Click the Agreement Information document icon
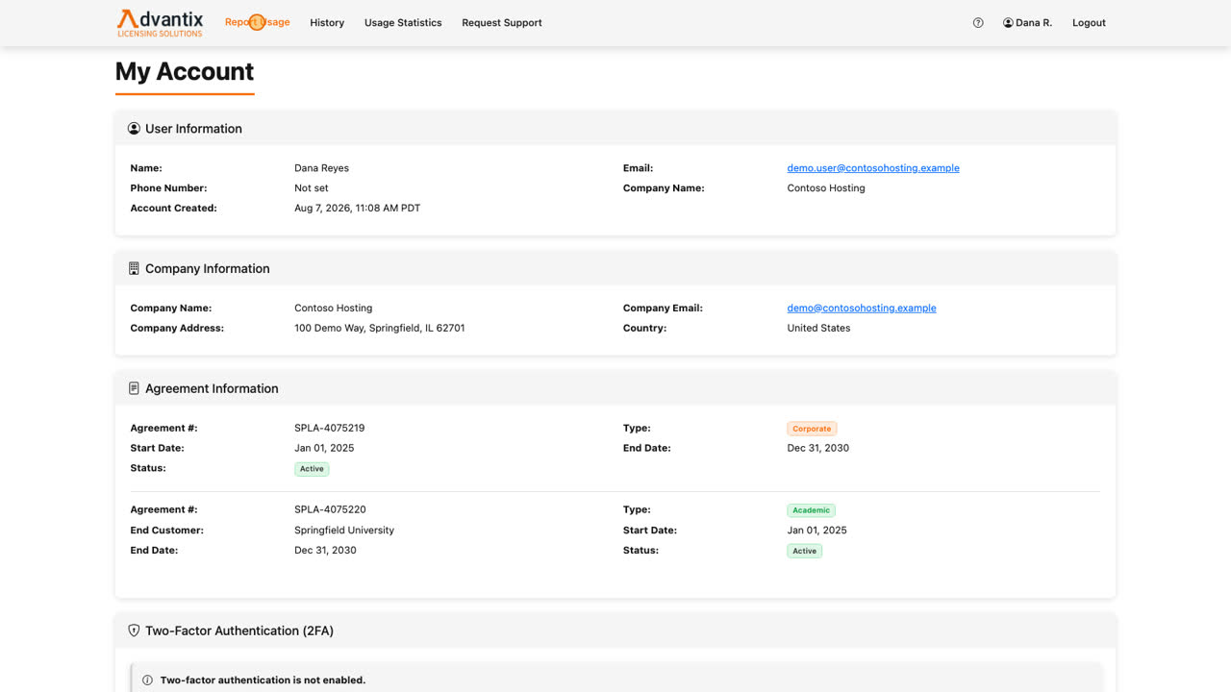 pyautogui.click(x=134, y=389)
